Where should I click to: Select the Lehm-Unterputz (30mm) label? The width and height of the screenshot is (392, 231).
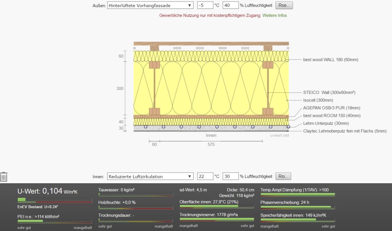(x=326, y=123)
